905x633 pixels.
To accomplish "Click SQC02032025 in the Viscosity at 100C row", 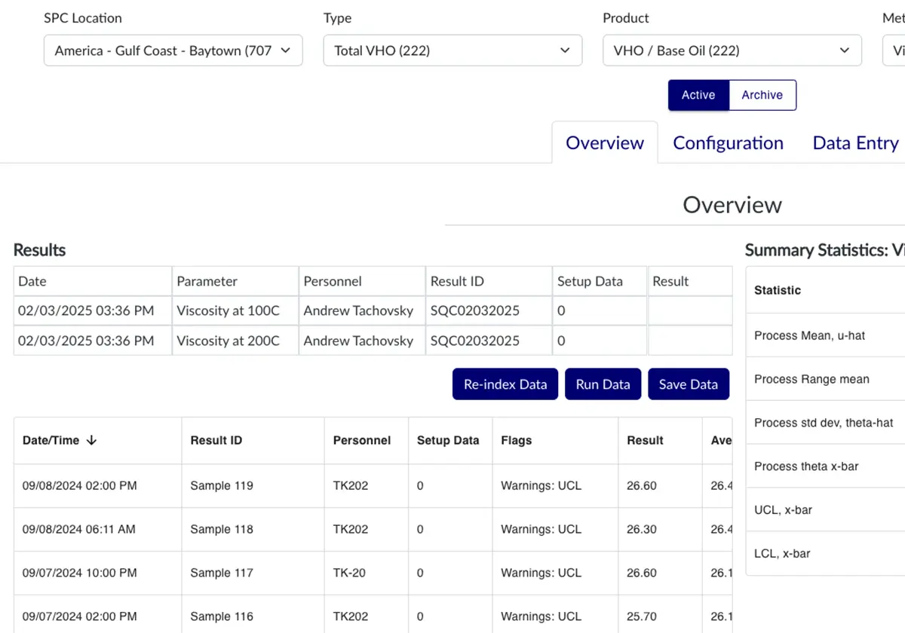I will click(x=475, y=310).
